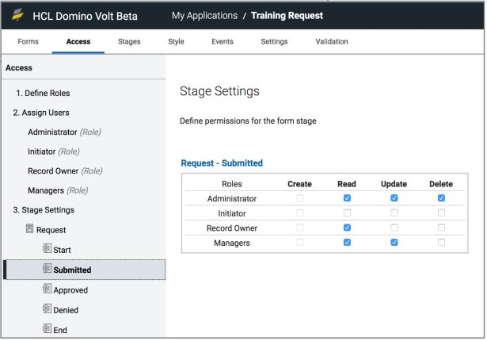This screenshot has width=487, height=341.
Task: Click the Start stage icon
Action: (x=47, y=248)
